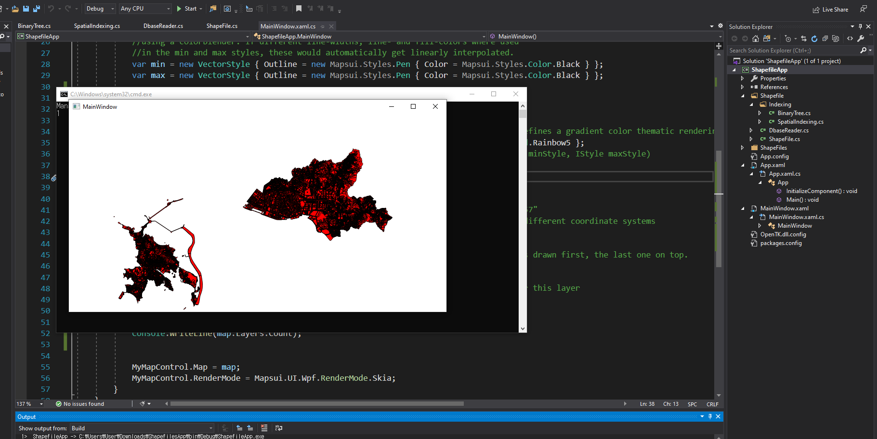The width and height of the screenshot is (877, 439).
Task: Toggle Word Wrap in the Output window
Action: click(x=279, y=428)
